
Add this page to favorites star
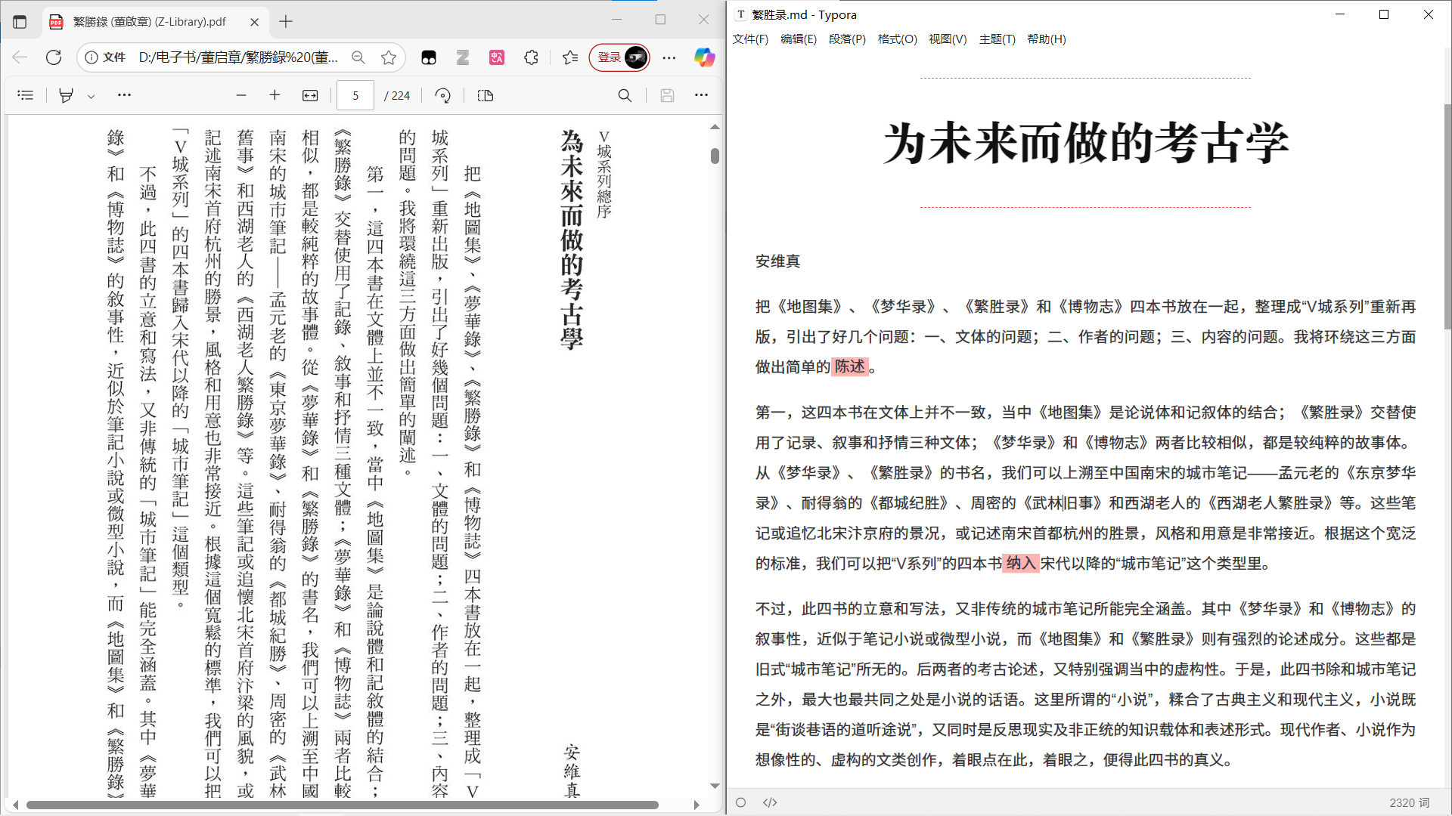click(389, 57)
